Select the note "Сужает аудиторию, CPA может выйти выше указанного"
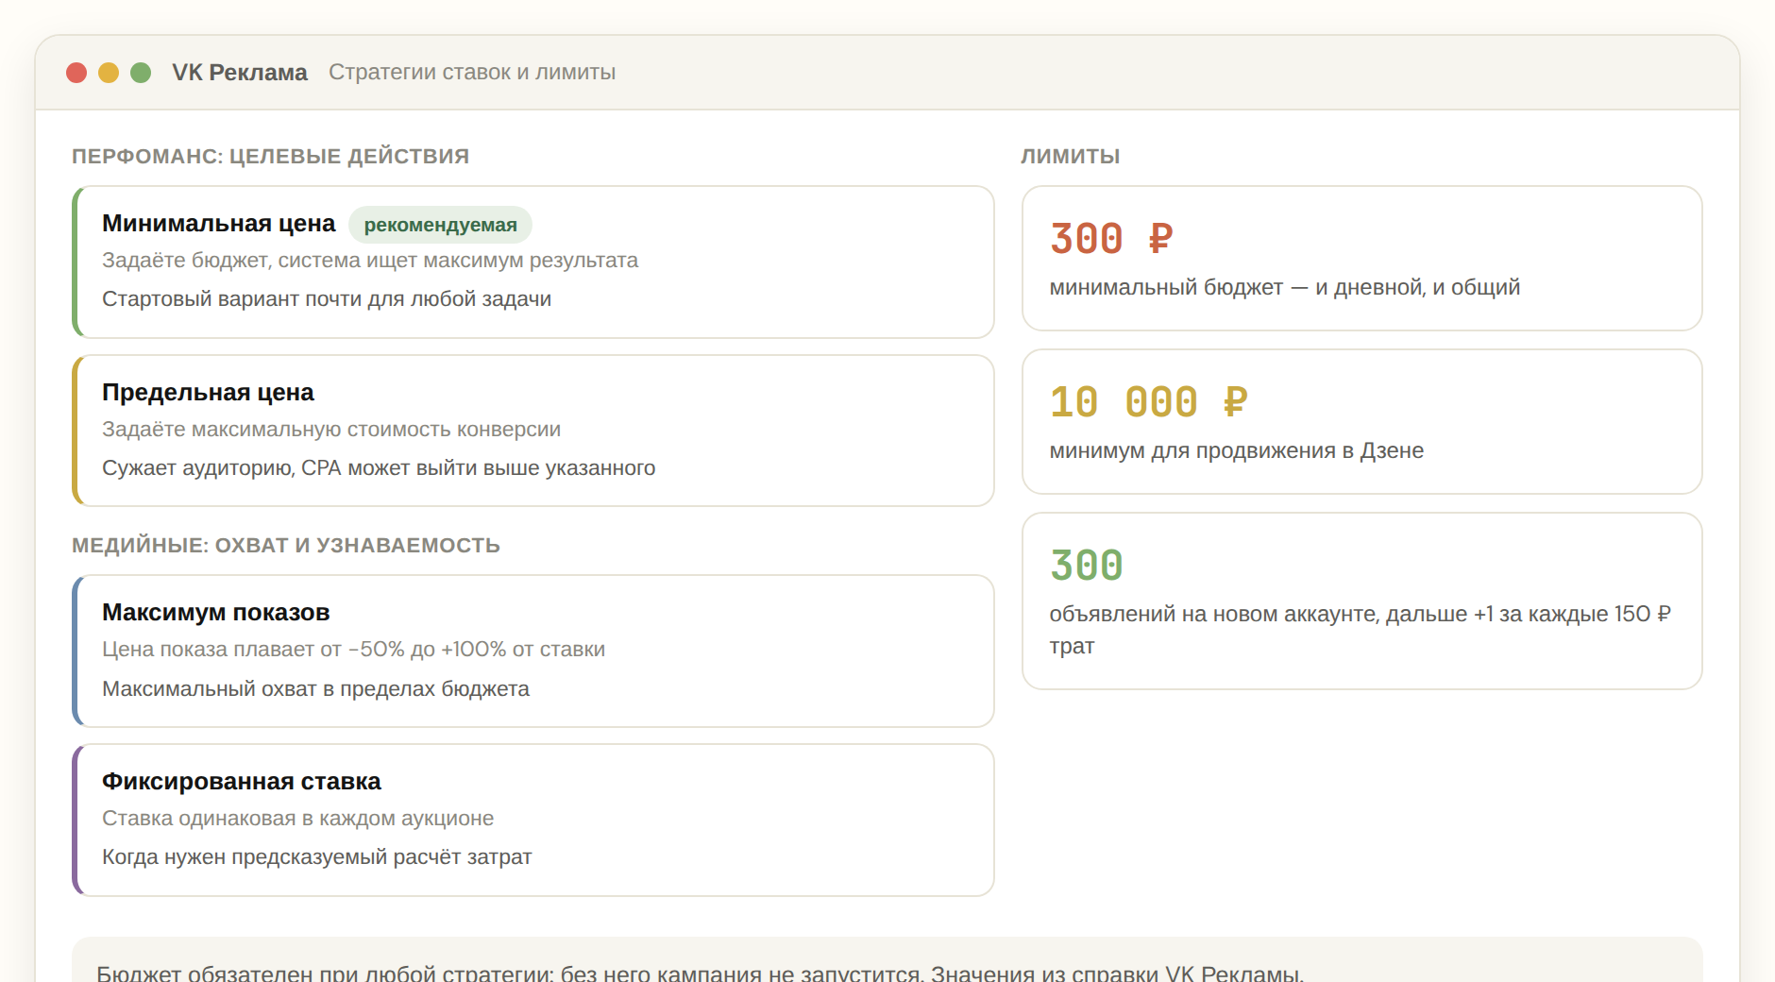 (x=379, y=467)
